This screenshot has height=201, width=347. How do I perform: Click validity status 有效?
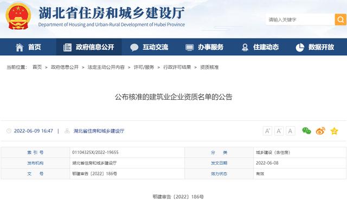point(260,173)
